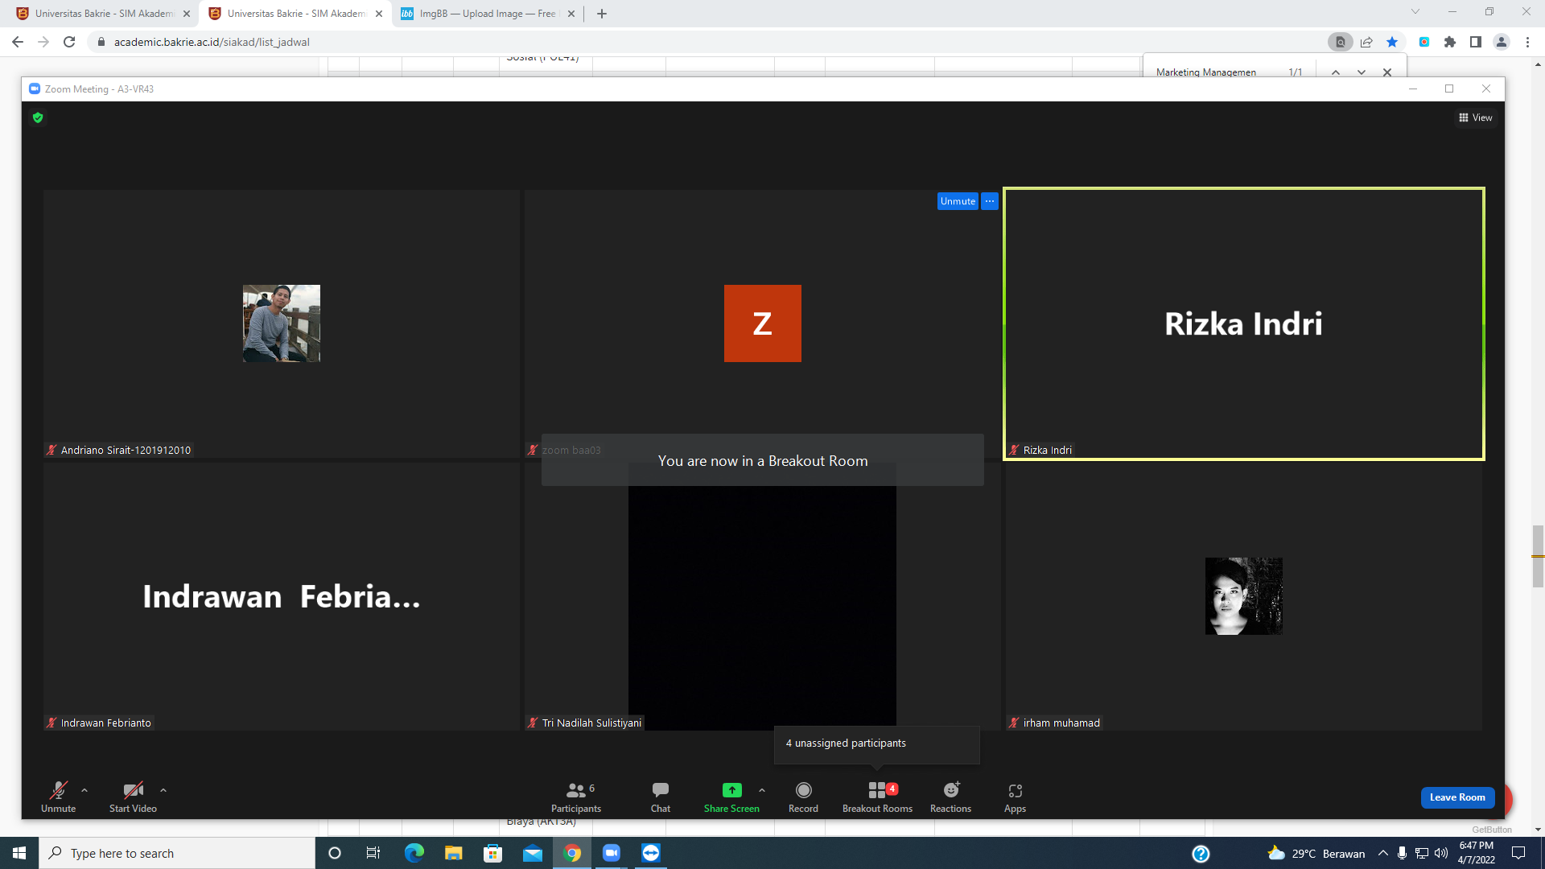1545x869 pixels.
Task: Open the Chrome profile avatar menu
Action: coord(1502,42)
